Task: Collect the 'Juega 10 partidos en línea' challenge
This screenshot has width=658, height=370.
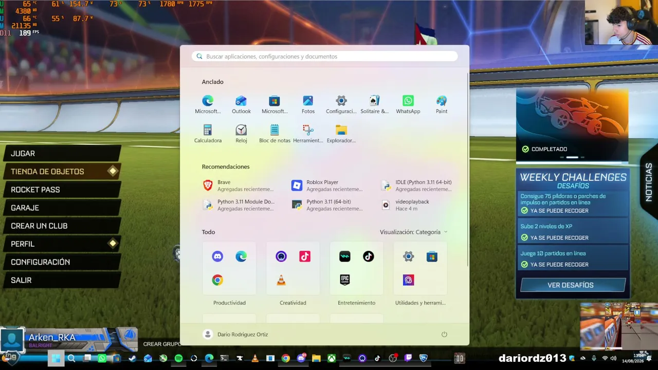Action: [x=573, y=258]
